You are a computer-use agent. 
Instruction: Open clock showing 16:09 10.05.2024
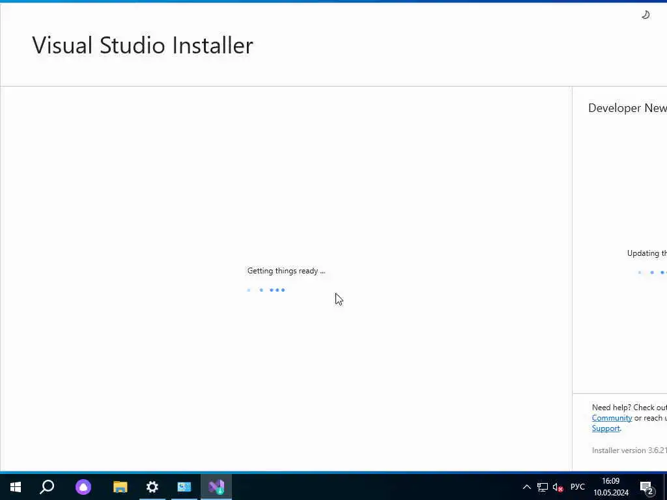(x=611, y=487)
